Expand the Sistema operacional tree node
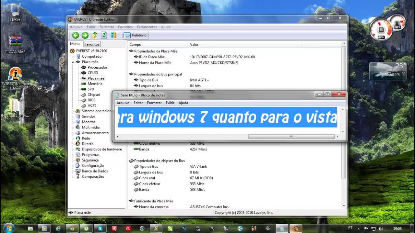This screenshot has width=415, height=233. tap(73, 111)
